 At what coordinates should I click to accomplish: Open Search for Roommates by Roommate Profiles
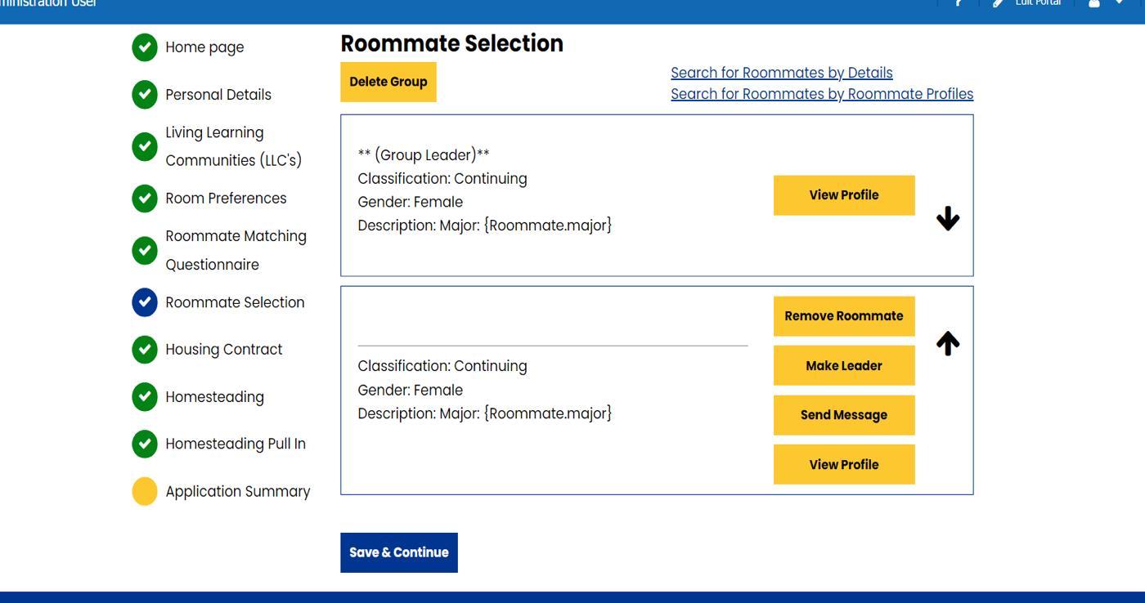click(x=821, y=94)
